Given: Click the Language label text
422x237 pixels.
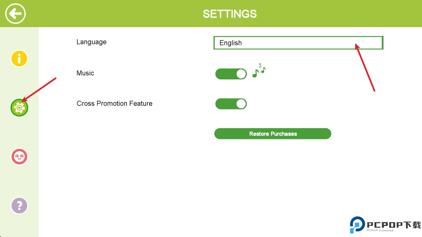Looking at the screenshot, I should [92, 42].
